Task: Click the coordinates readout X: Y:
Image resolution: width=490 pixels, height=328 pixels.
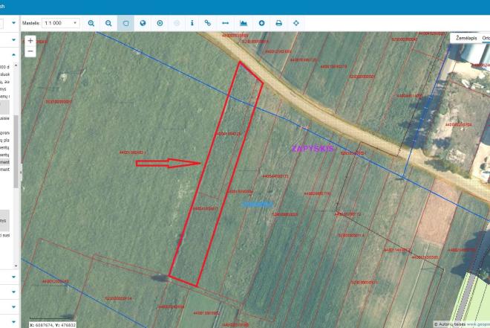Action: tap(53, 325)
